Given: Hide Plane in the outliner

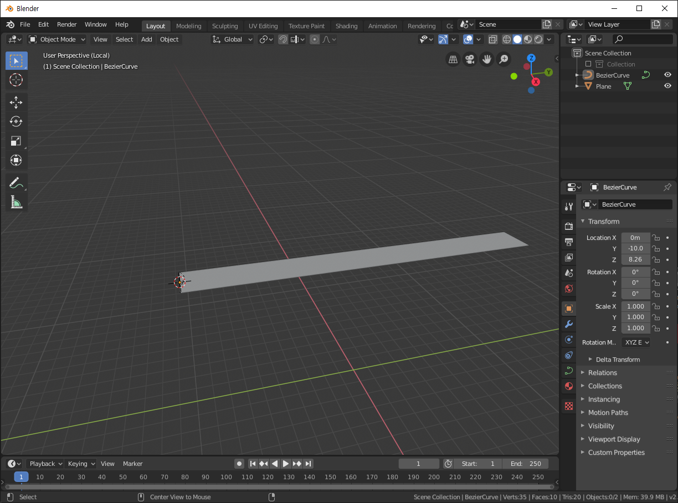Looking at the screenshot, I should [x=667, y=86].
